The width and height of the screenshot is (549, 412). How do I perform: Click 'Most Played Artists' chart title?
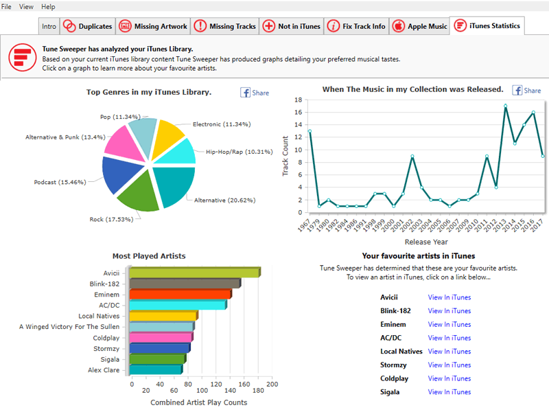tap(149, 256)
